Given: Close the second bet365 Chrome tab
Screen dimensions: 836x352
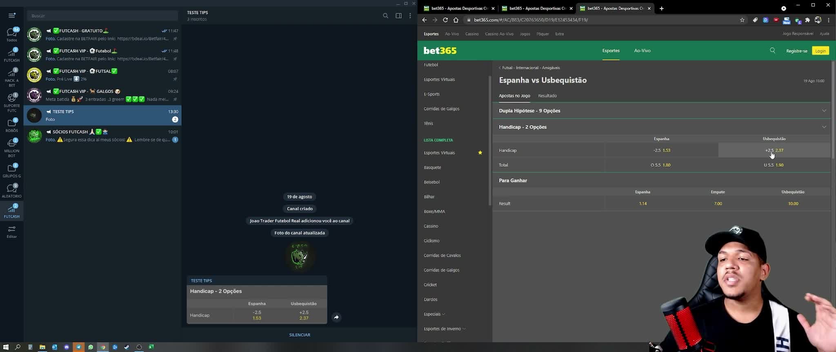Looking at the screenshot, I should click(x=571, y=8).
